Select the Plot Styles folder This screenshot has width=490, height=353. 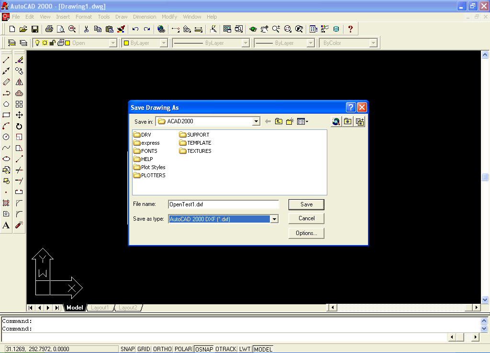tap(149, 167)
